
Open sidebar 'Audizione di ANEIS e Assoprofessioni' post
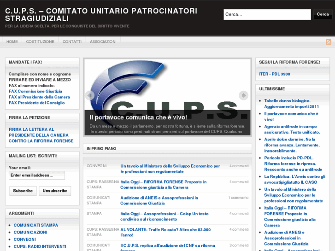click(x=286, y=238)
